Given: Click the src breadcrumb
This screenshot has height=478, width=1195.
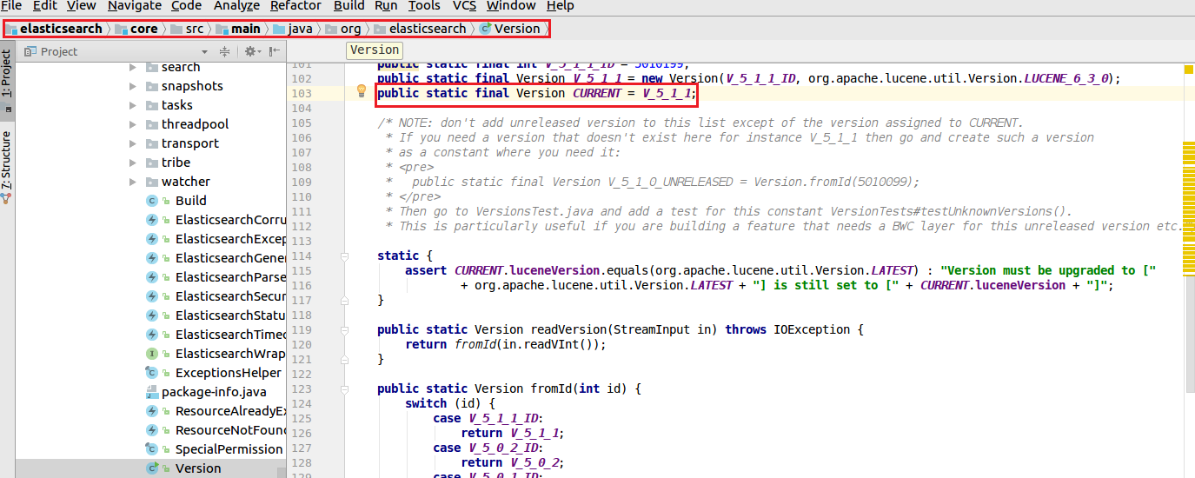Looking at the screenshot, I should 188,29.
